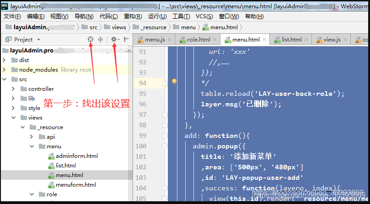
Task: Open the 重构(R) menu
Action: pos(133,16)
